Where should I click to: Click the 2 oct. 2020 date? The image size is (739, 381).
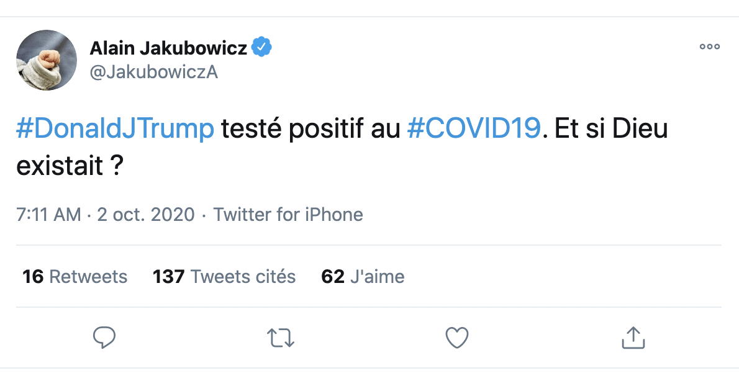(146, 215)
